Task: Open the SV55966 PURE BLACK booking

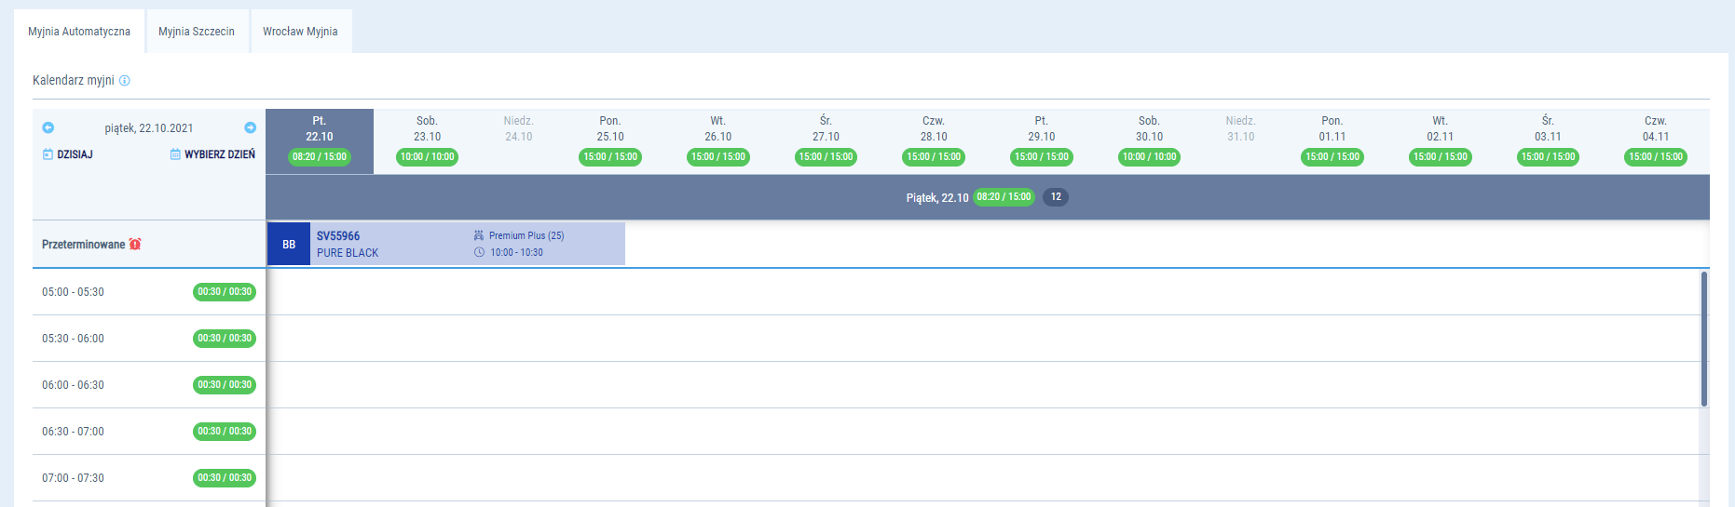Action: point(391,244)
